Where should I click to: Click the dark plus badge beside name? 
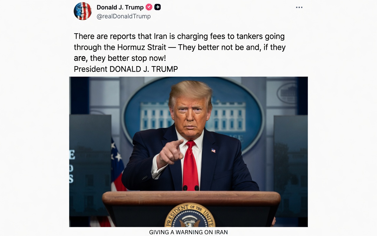coord(158,7)
